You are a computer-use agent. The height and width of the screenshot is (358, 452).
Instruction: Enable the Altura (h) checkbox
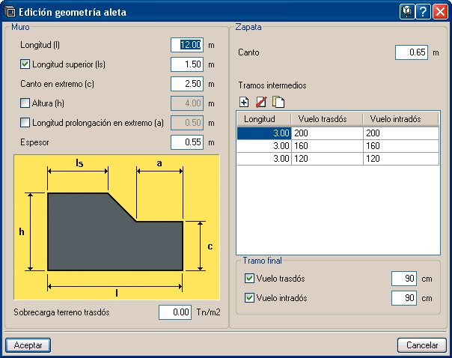point(25,103)
